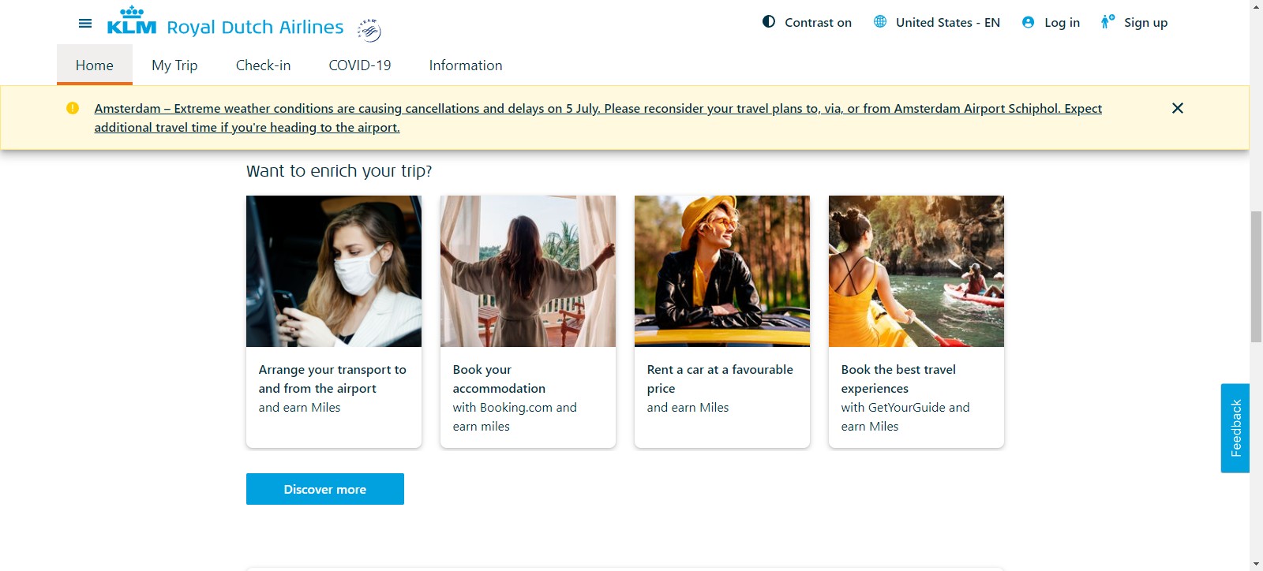Click the airport transport card photo
1263x571 pixels.
pyautogui.click(x=334, y=271)
